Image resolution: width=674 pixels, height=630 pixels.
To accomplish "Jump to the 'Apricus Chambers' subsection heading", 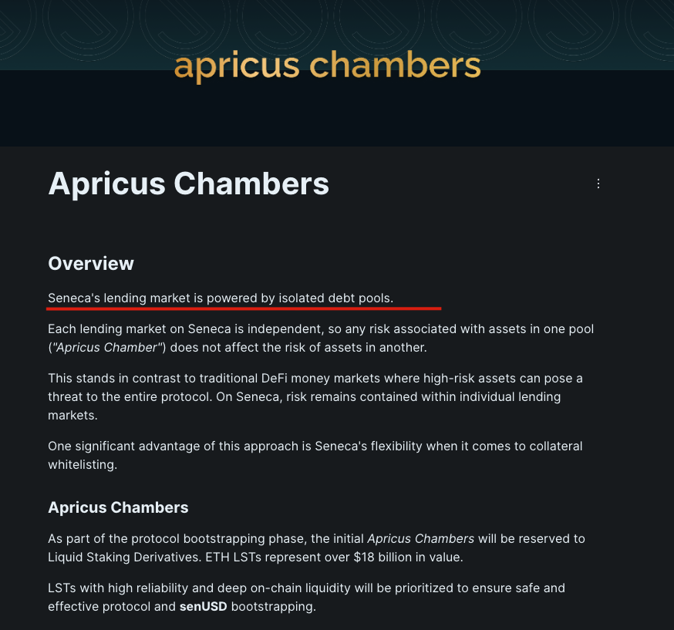I will pyautogui.click(x=118, y=507).
